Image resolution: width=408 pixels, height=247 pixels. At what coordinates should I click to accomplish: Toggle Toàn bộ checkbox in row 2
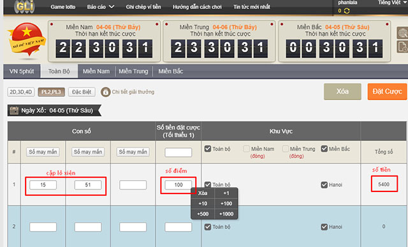tap(208, 227)
